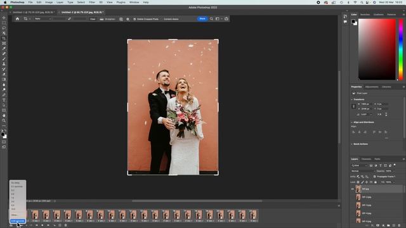This screenshot has height=228, width=406.
Task: Open the crop Ratio preset dropdown
Action: click(x=43, y=19)
